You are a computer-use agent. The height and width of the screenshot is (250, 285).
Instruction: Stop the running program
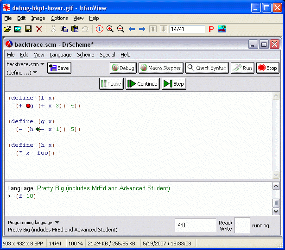tap(268, 68)
